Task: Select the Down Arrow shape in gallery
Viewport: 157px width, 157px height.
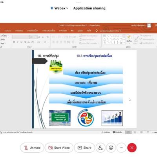Action: 118,39
